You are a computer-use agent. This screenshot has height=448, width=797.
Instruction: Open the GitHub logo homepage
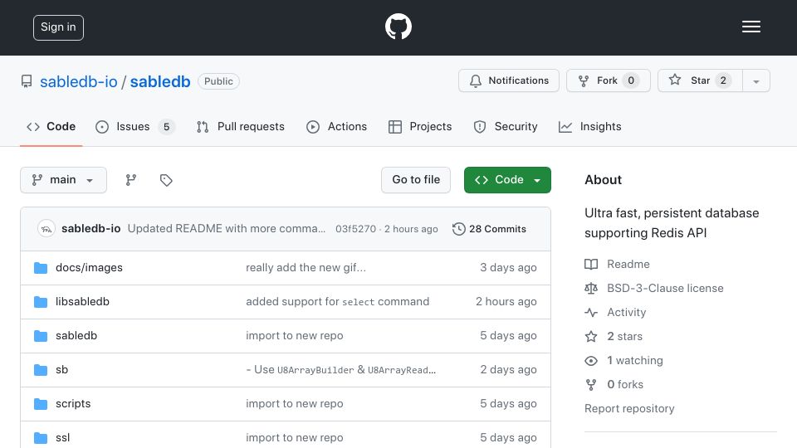(x=398, y=27)
